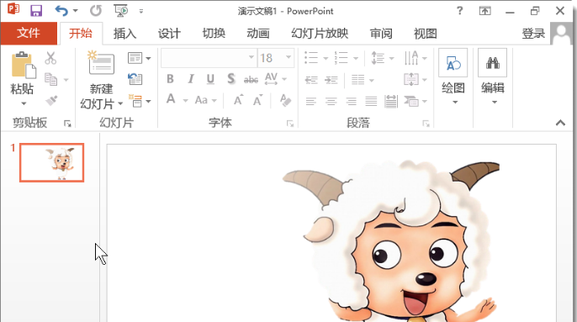
Task: Toggle Italic formatting
Action: pyautogui.click(x=191, y=79)
